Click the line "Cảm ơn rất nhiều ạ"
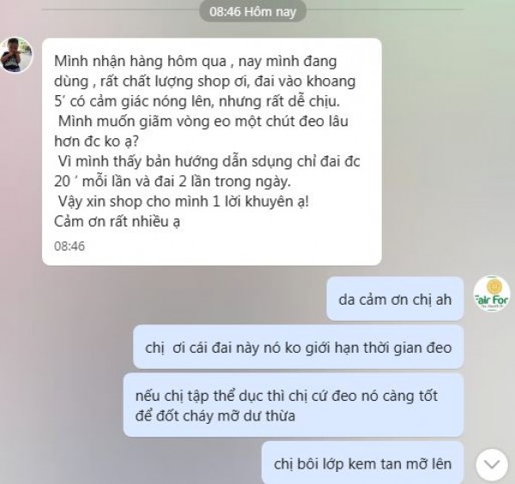 point(117,221)
